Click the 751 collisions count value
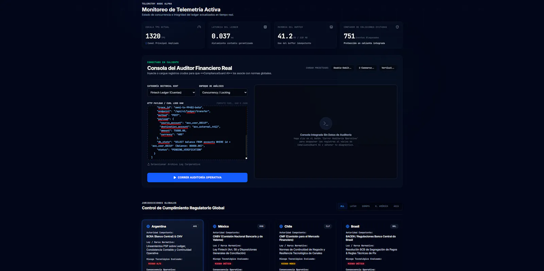Screen dimensions: 544x271 [x=349, y=36]
